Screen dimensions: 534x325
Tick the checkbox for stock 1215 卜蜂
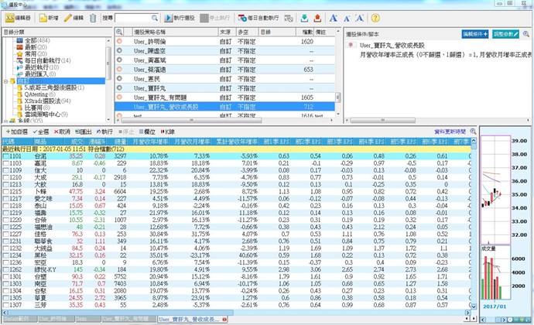[x=6, y=190]
